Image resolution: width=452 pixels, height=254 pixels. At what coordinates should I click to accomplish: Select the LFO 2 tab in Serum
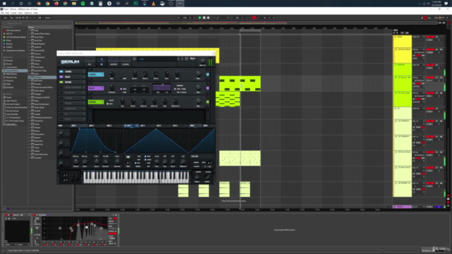(x=143, y=126)
